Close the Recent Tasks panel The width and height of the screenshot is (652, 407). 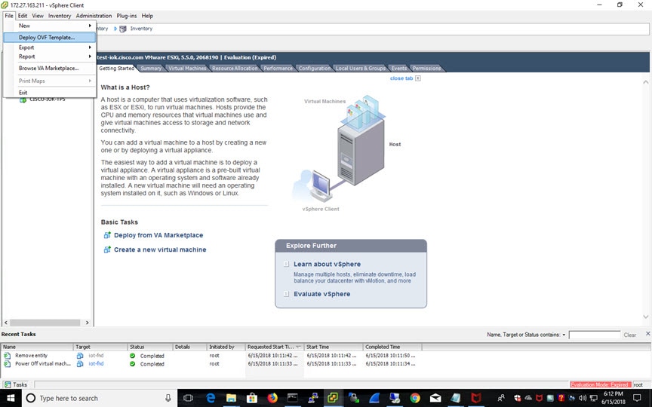pos(647,333)
